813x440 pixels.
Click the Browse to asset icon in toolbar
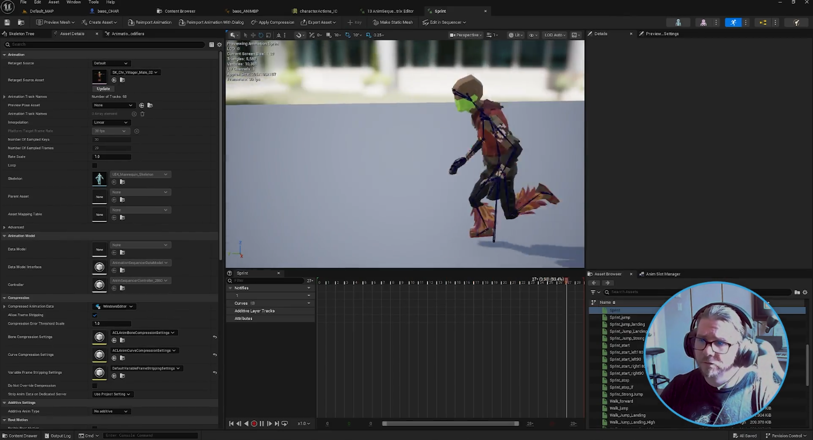21,22
